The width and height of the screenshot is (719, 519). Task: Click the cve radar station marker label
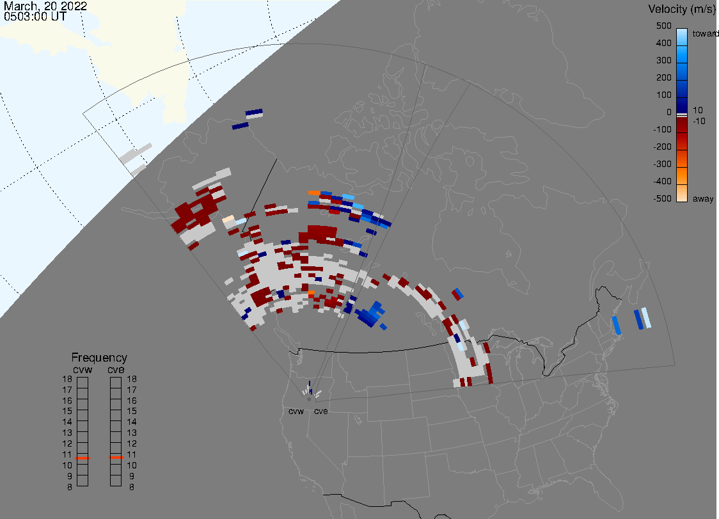point(320,411)
